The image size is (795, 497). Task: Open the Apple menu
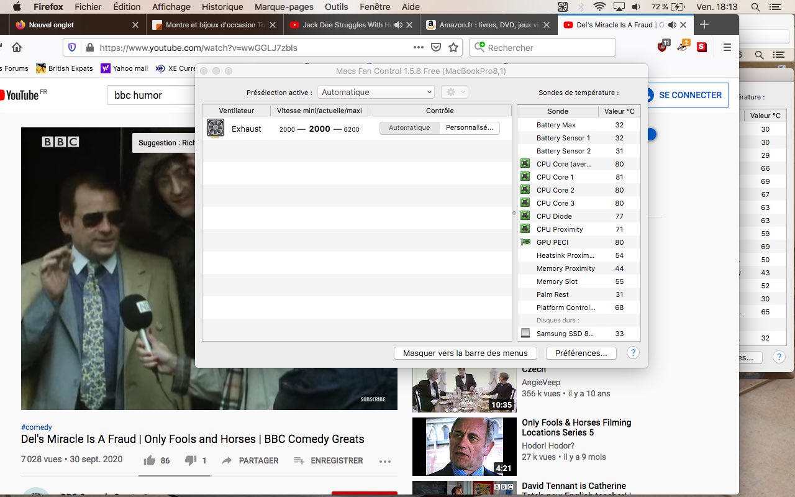click(x=17, y=7)
